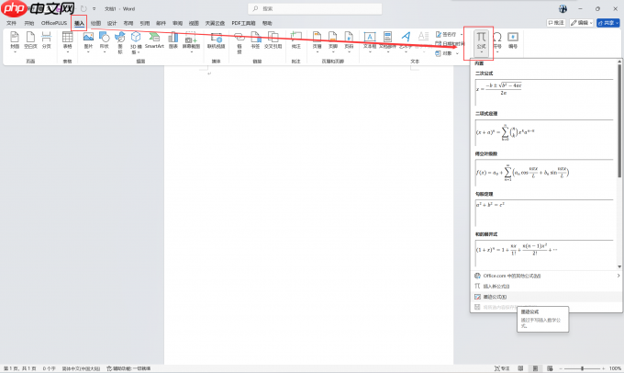Viewport: 624px width, 373px height.
Task: Click the zoom in plus button
Action: click(x=603, y=368)
